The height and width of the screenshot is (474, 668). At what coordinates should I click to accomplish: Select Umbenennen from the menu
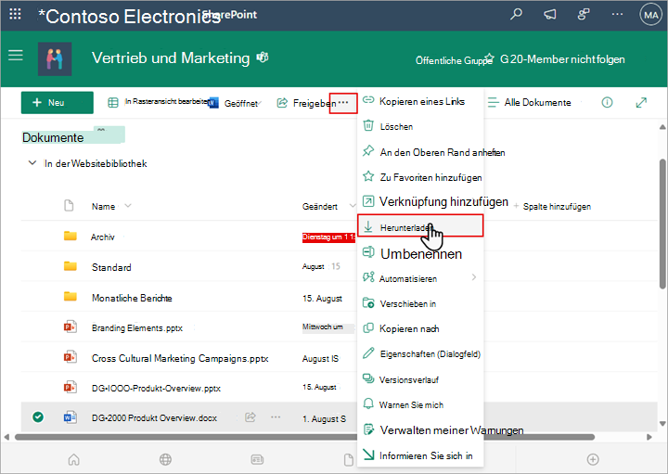420,254
